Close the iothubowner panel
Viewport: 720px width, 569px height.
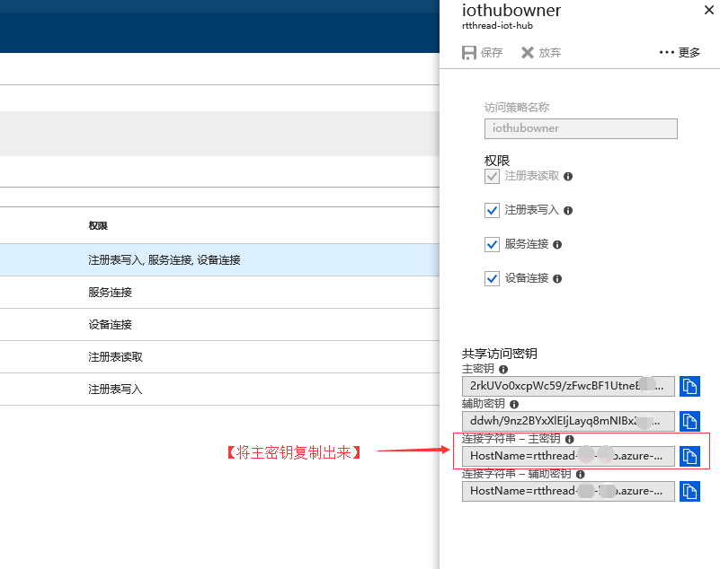coord(707,11)
